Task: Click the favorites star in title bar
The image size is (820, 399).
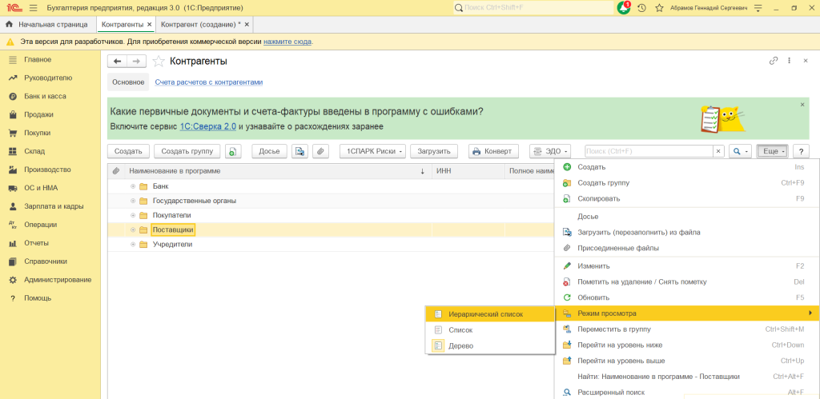Action: coord(659,8)
